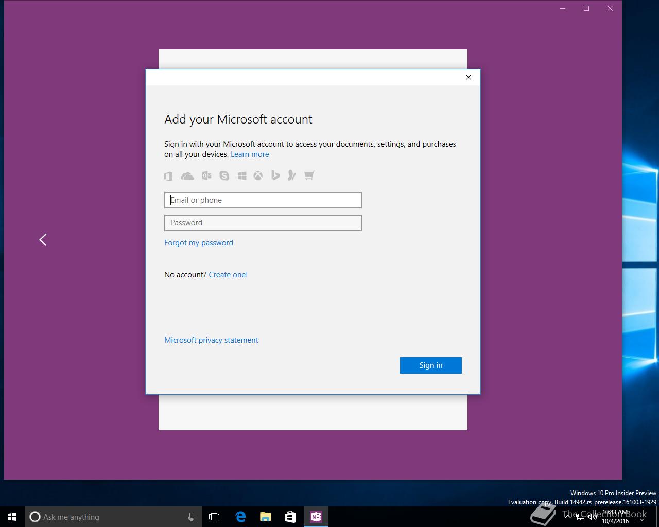Click the back arrow in OneNote
Screen dimensions: 659x527
pyautogui.click(x=43, y=240)
